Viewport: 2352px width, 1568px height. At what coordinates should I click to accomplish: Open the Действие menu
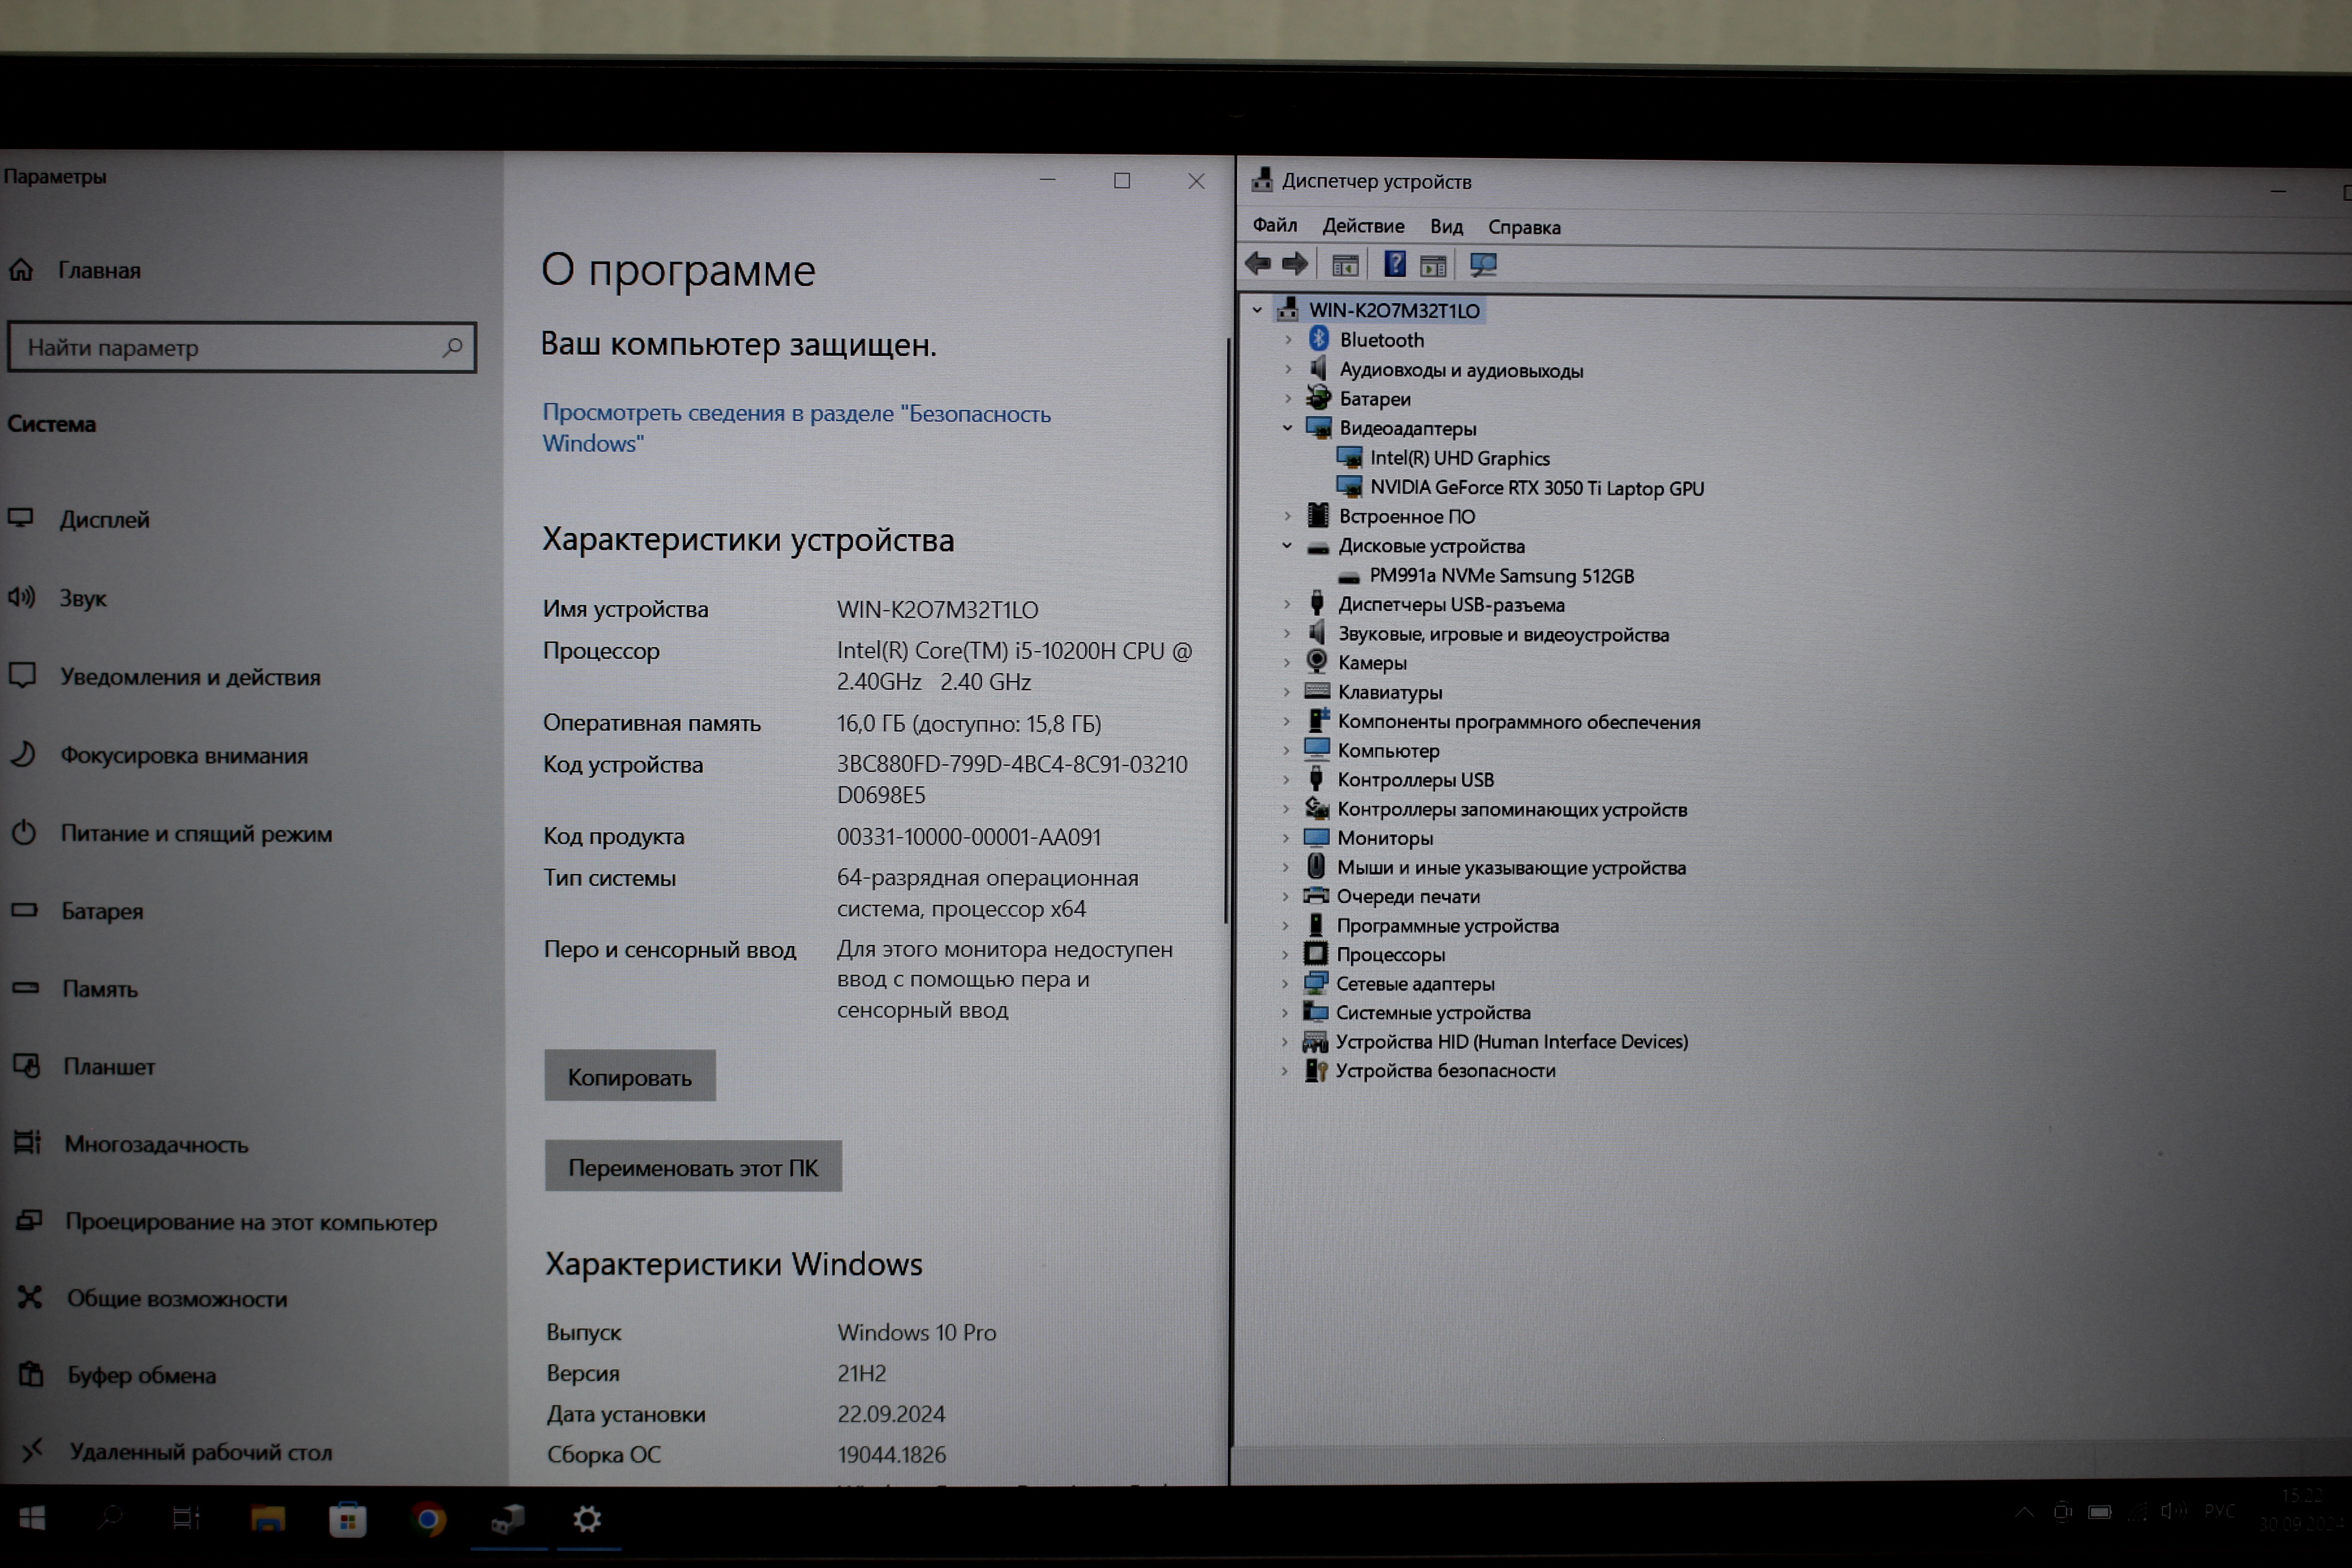tap(1363, 226)
